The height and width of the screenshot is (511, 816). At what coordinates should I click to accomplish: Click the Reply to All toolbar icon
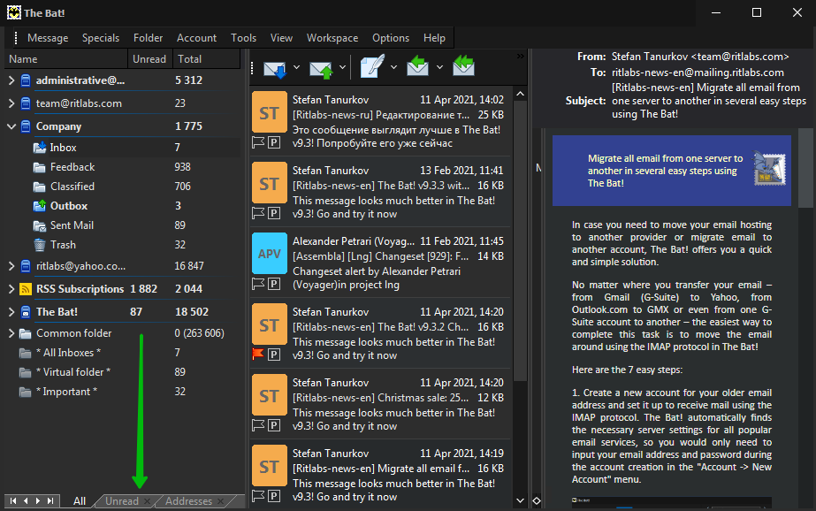[463, 66]
